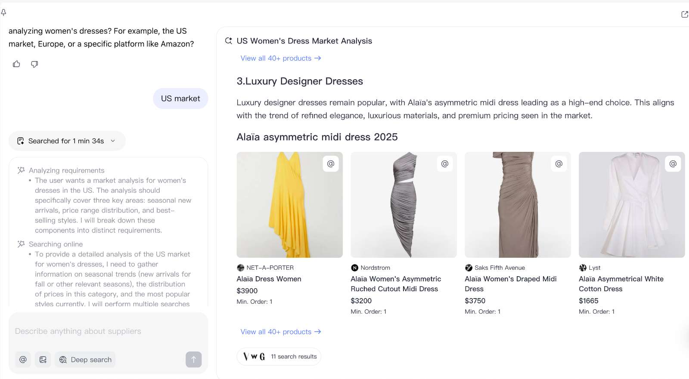Open report in new window icon
The height and width of the screenshot is (379, 689).
tap(684, 14)
